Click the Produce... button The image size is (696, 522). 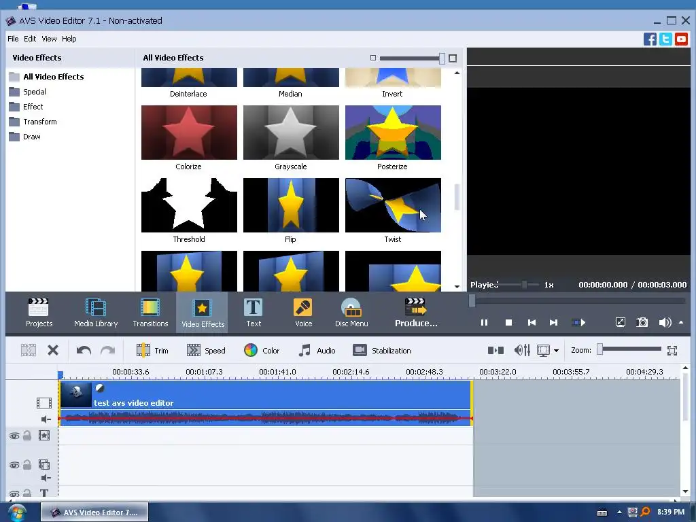click(416, 313)
